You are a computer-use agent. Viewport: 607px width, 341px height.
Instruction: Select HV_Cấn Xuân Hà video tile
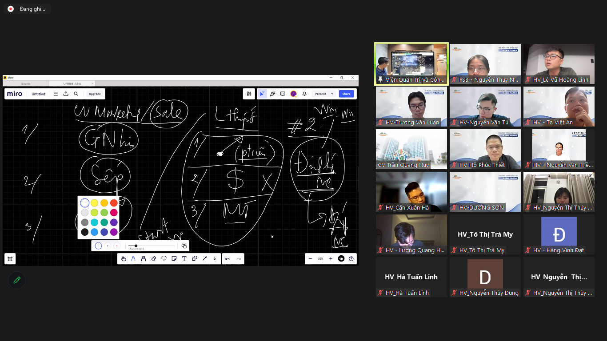tap(411, 192)
